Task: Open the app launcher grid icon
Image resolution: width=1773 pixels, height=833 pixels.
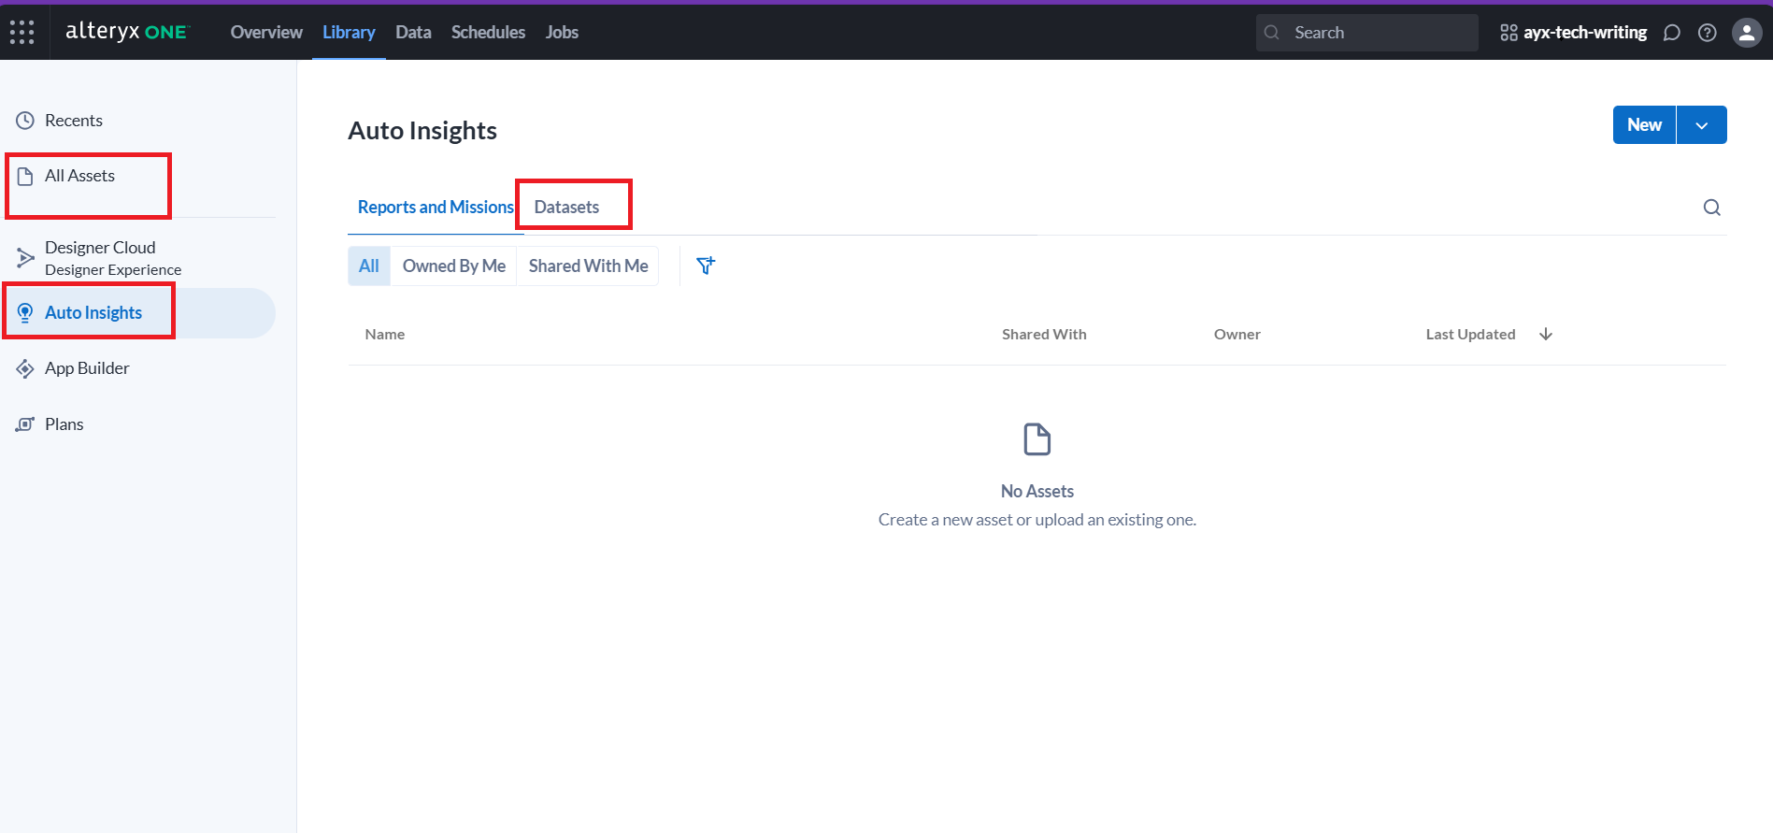Action: pos(21,32)
